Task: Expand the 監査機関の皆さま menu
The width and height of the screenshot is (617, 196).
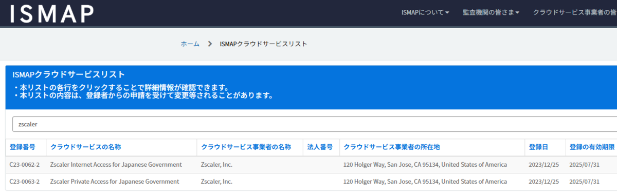Action: [491, 12]
